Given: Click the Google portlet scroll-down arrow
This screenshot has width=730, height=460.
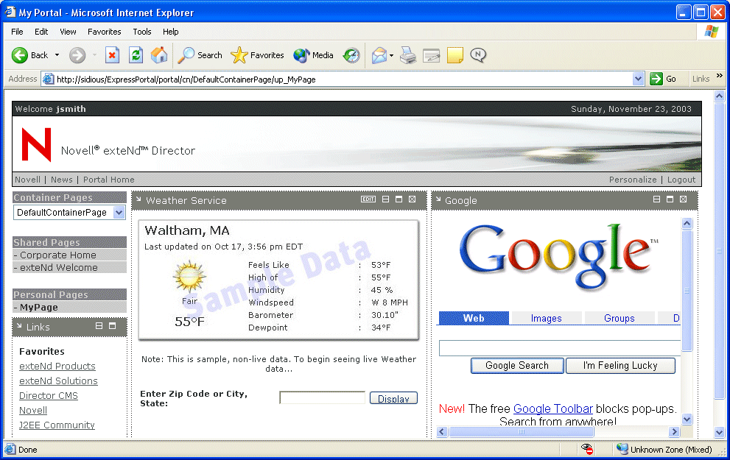Looking at the screenshot, I should (687, 419).
